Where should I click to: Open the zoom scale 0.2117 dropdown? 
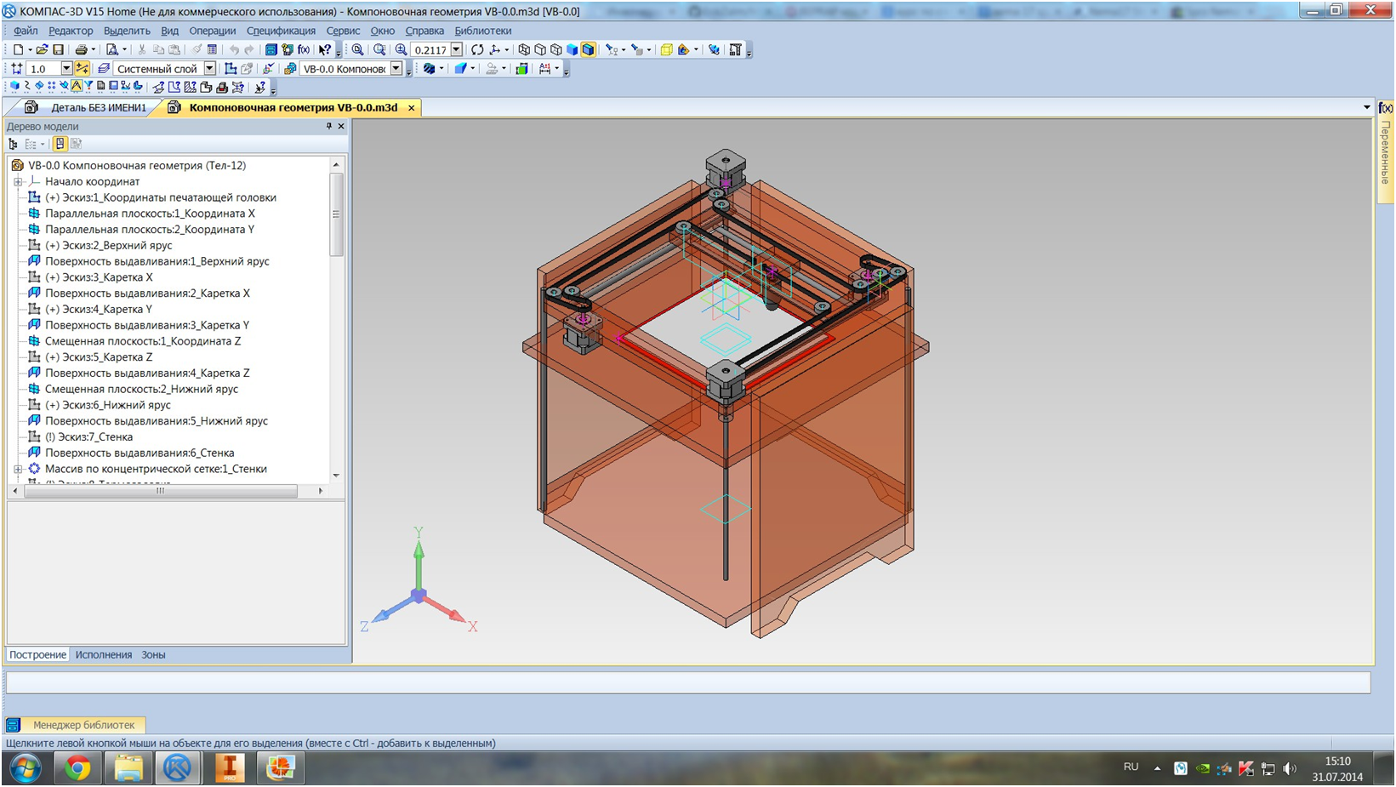[x=457, y=50]
